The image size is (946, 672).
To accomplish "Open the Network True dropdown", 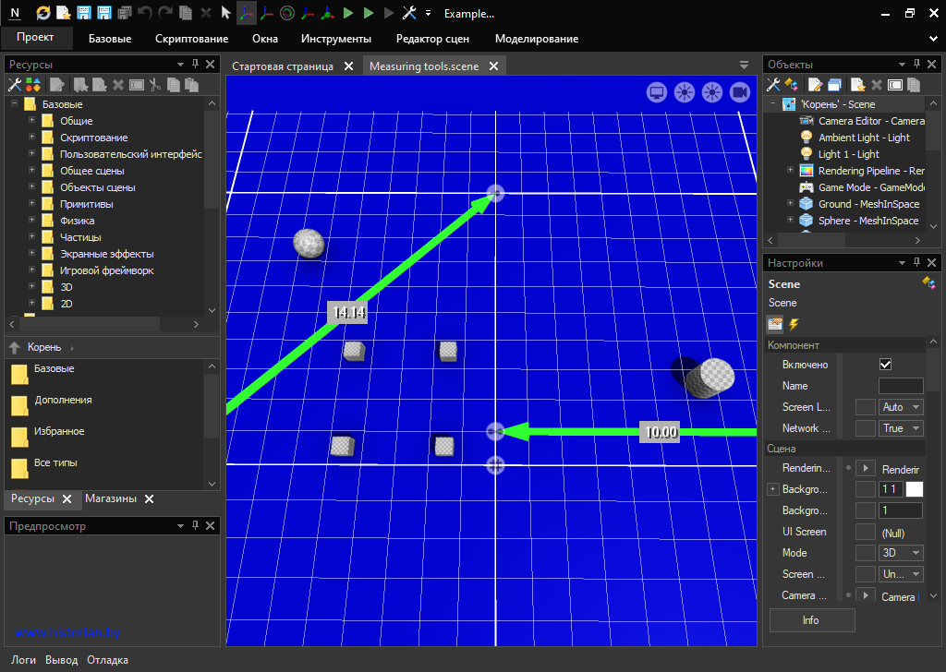I will (x=901, y=428).
